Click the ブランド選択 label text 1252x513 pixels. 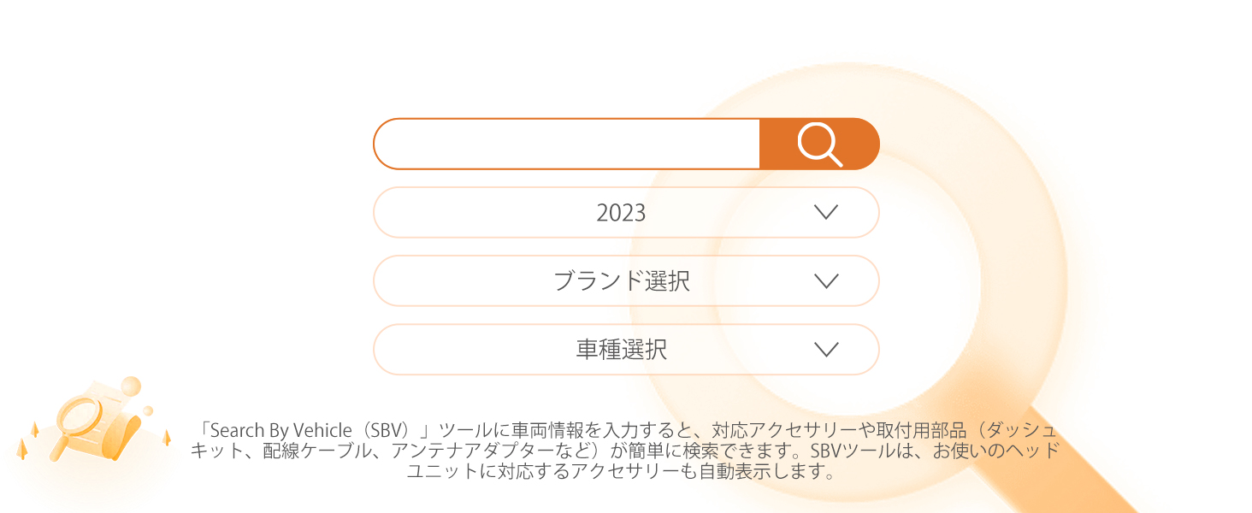pyautogui.click(x=622, y=281)
